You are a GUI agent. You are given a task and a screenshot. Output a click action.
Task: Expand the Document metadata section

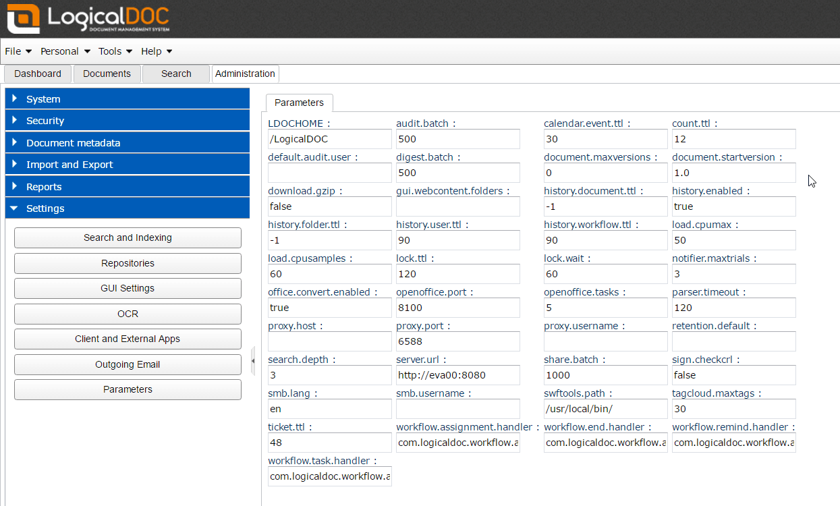click(x=127, y=142)
